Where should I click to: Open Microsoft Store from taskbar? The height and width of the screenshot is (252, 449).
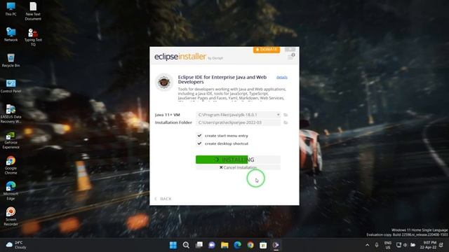coord(263,245)
